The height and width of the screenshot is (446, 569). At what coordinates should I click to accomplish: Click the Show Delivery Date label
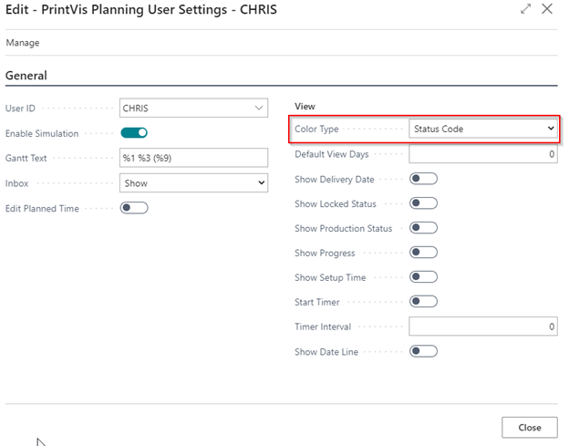click(x=335, y=180)
